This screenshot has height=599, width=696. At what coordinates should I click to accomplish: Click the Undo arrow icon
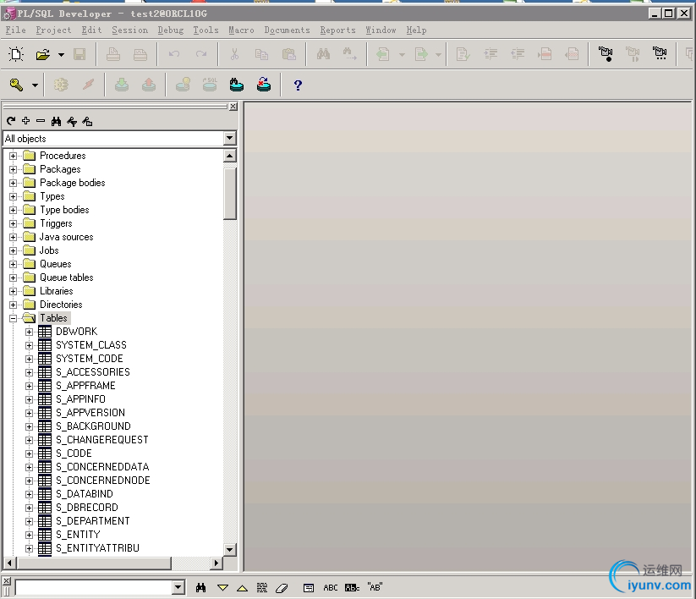pos(174,54)
